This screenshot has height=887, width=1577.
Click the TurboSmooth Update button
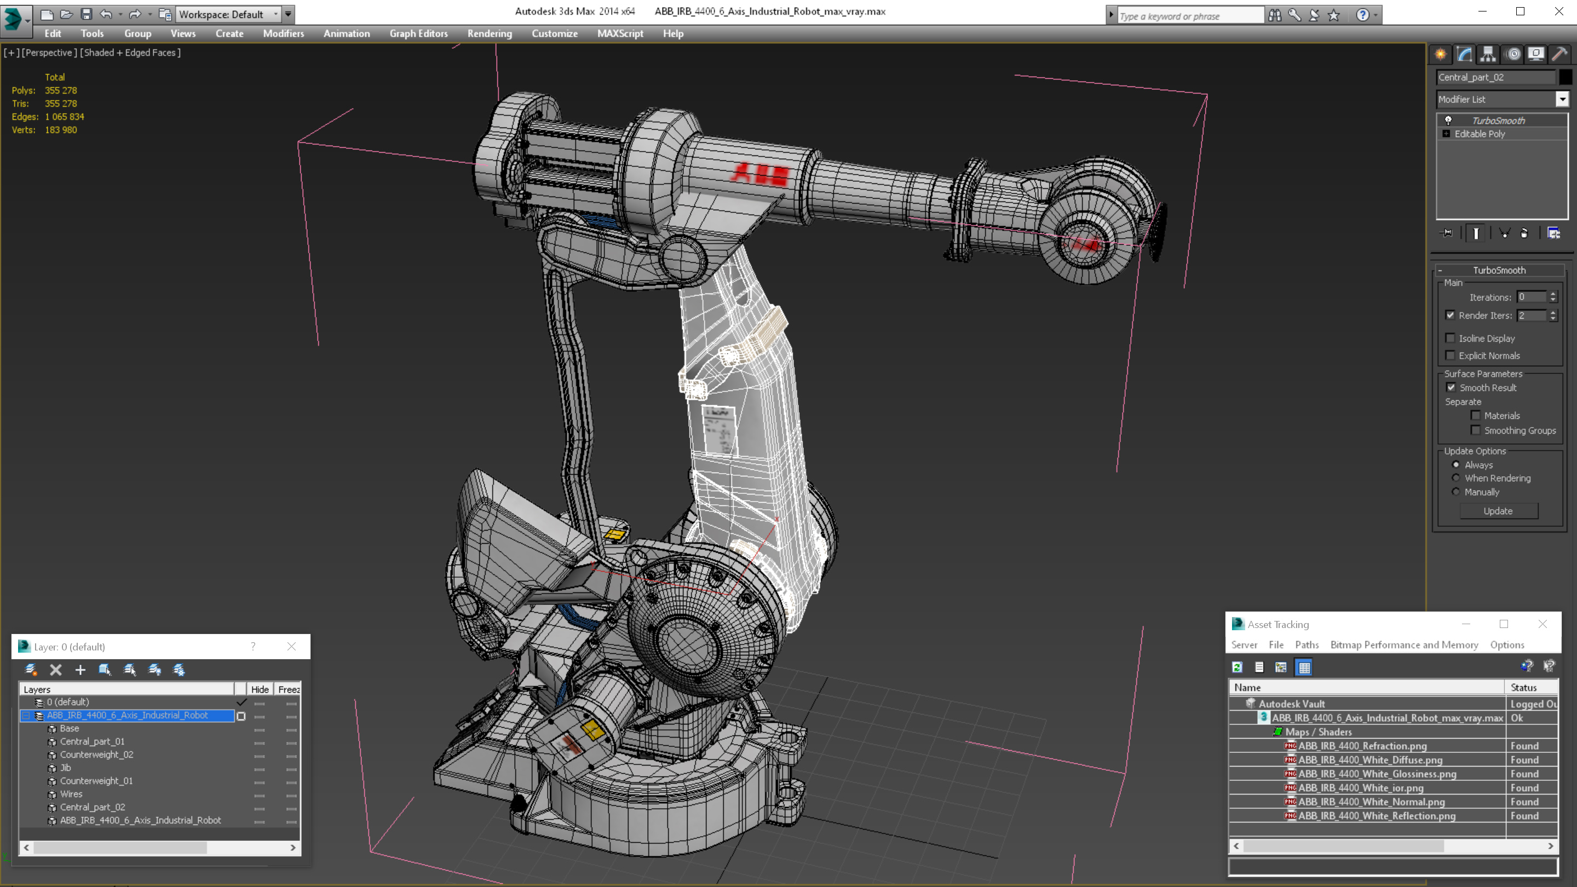1498,510
